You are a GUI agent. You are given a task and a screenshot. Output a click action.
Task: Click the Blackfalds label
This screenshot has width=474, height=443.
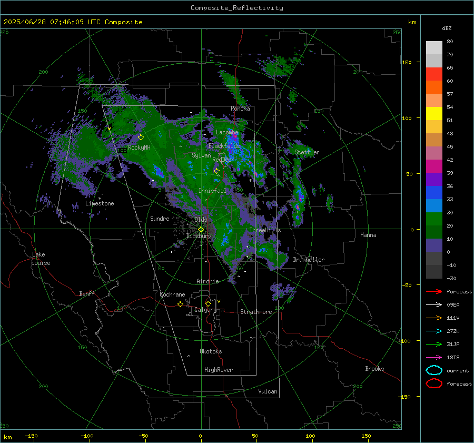point(224,146)
